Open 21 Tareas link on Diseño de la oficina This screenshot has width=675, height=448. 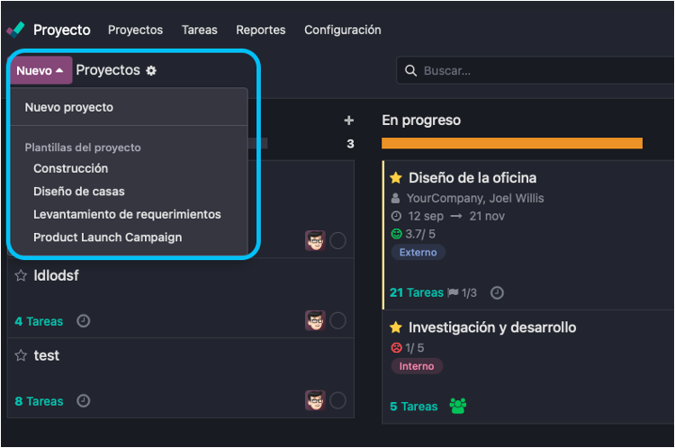417,293
